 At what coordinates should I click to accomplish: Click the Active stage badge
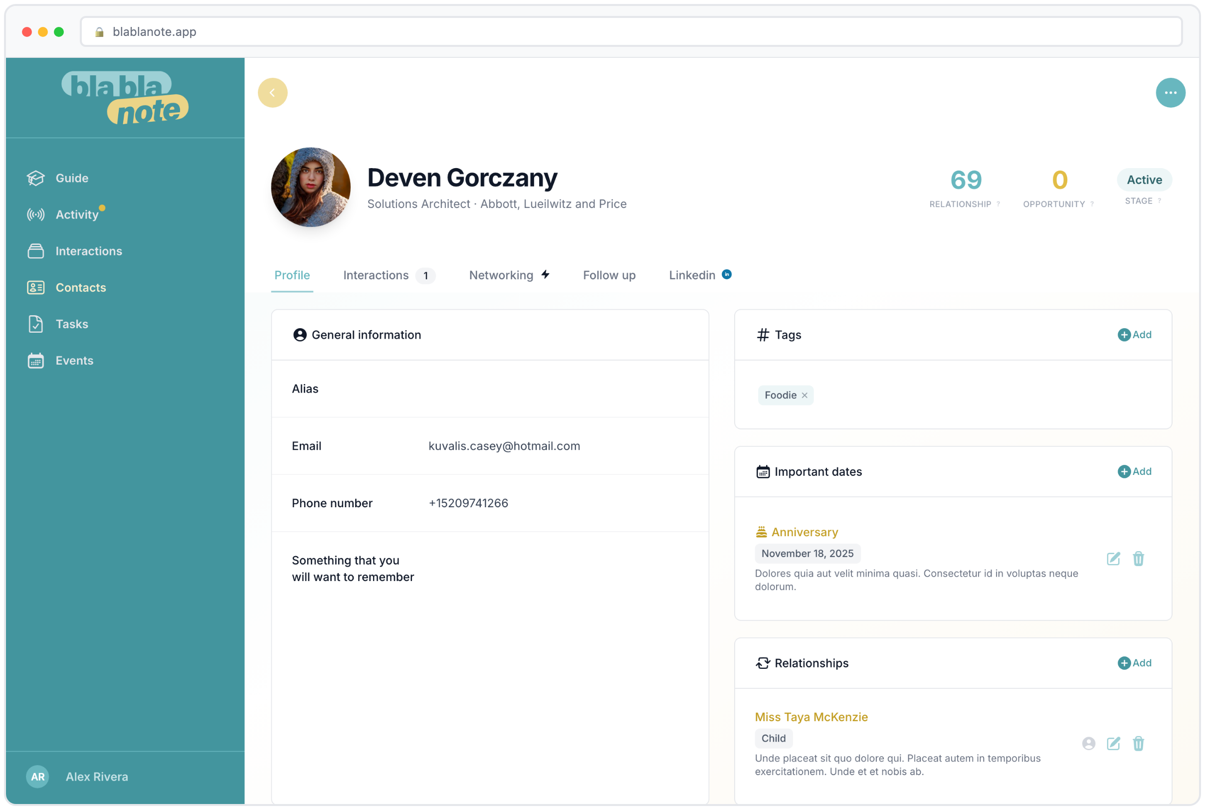tap(1144, 180)
